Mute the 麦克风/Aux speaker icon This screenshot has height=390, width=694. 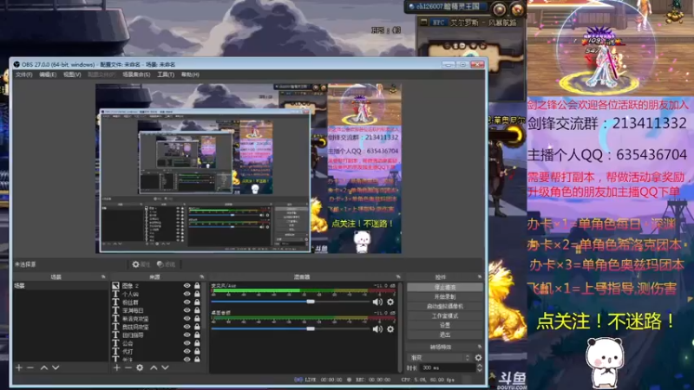377,302
